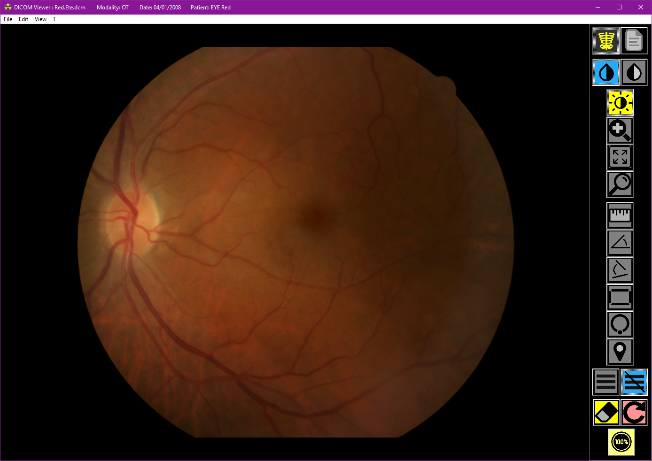Enable the blue normal contrast droplet toggle
Viewport: 652px width, 461px height.
(x=606, y=72)
